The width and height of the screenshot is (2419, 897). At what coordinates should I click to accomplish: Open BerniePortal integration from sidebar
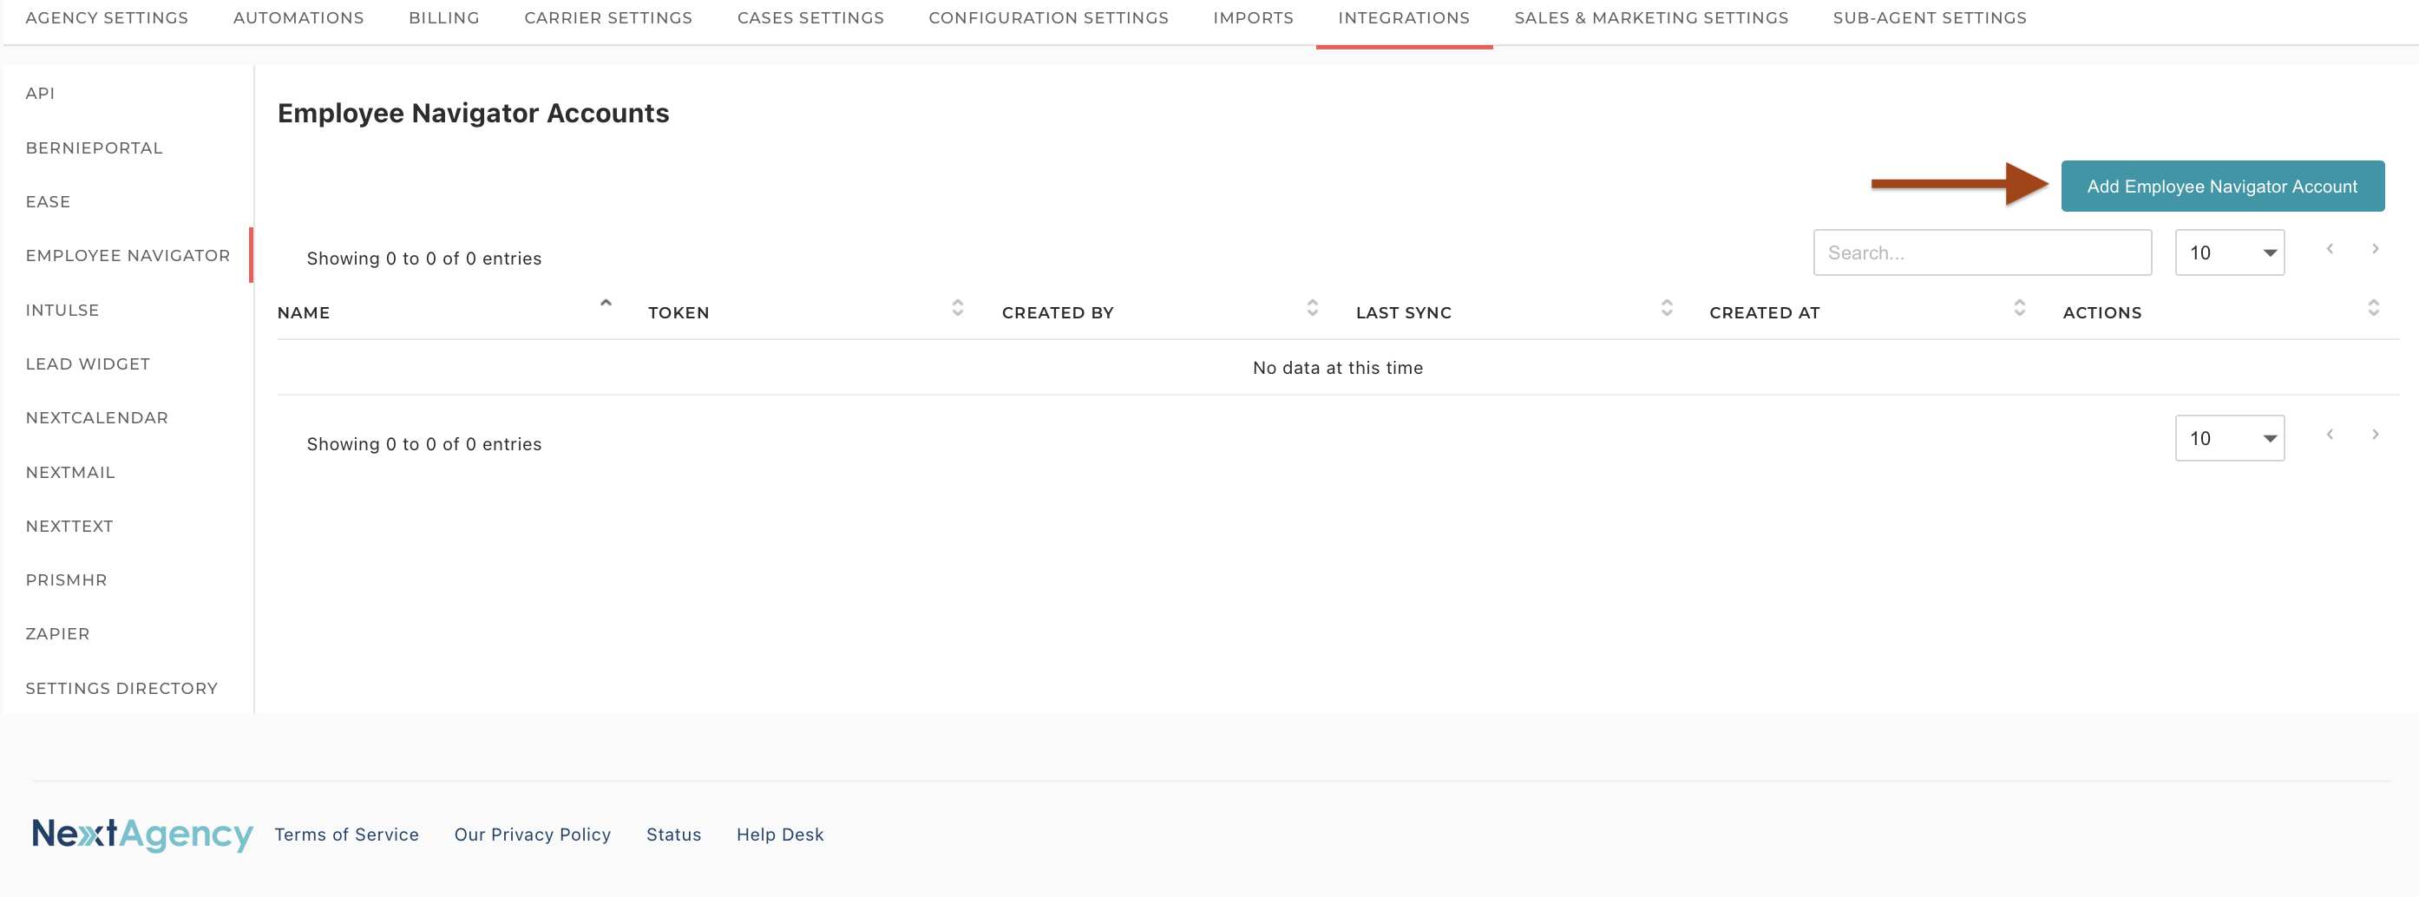pyautogui.click(x=94, y=147)
